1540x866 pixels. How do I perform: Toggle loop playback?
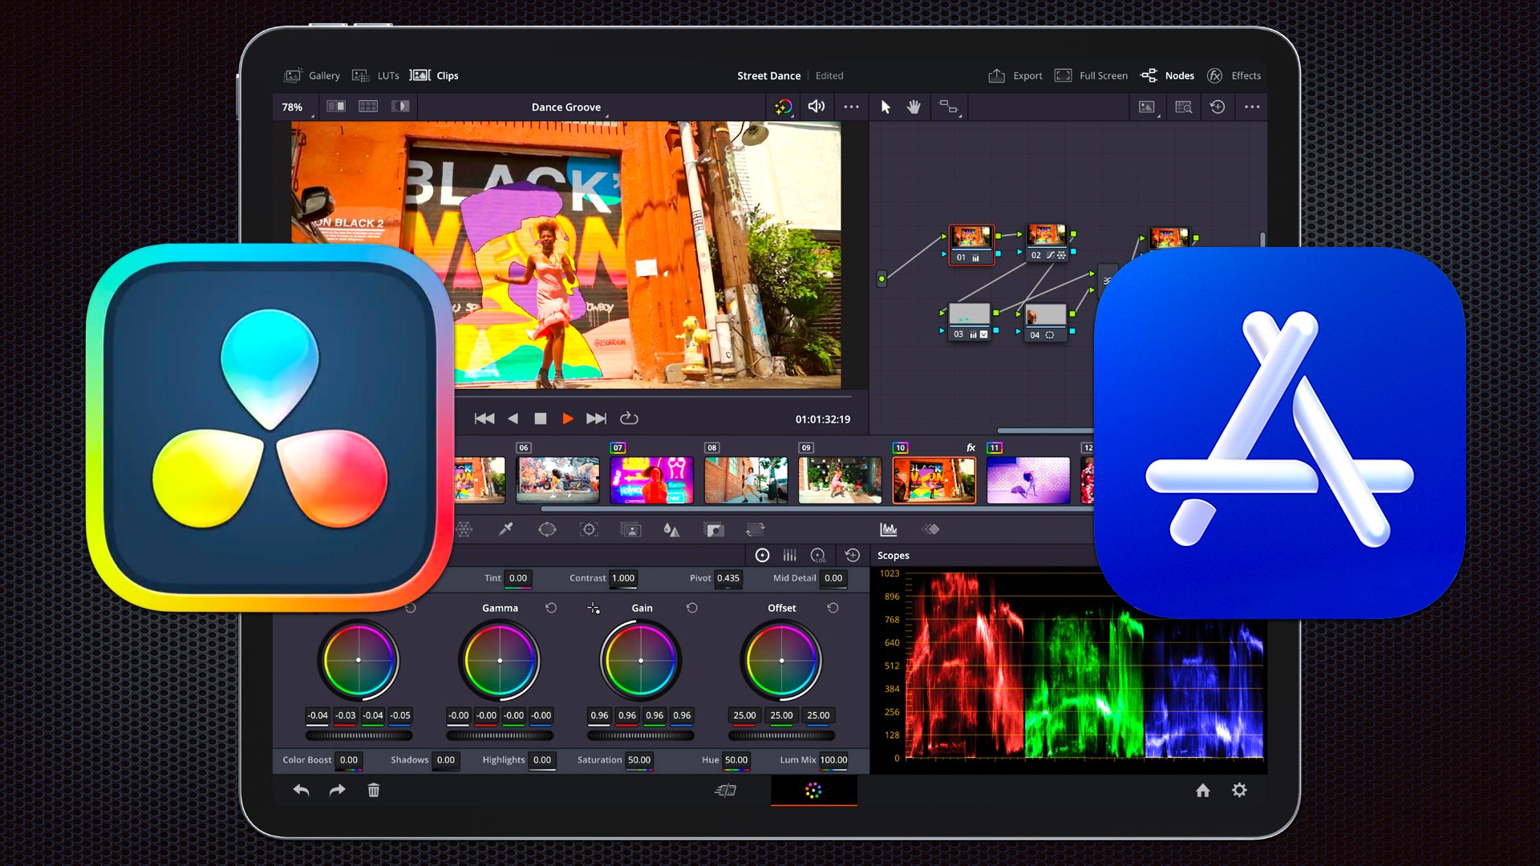click(630, 419)
